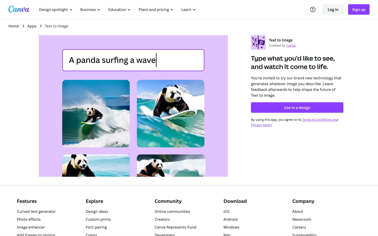Expand the Business dropdown
This screenshot has width=378, height=236.
pos(90,9)
